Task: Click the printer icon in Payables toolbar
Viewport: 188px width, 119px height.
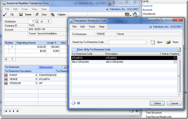Action: [x=135, y=15]
